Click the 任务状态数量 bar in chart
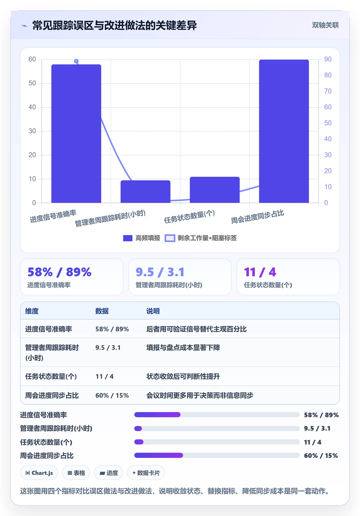 (x=215, y=190)
